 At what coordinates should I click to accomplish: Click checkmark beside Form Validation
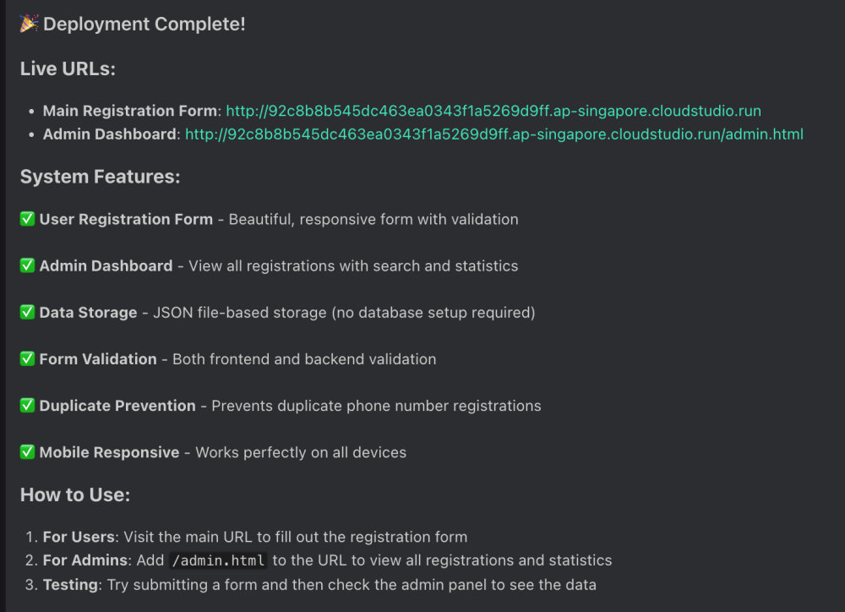[28, 358]
